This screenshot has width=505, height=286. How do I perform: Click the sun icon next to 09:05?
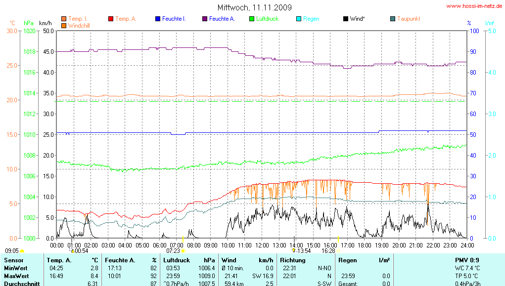point(22,251)
